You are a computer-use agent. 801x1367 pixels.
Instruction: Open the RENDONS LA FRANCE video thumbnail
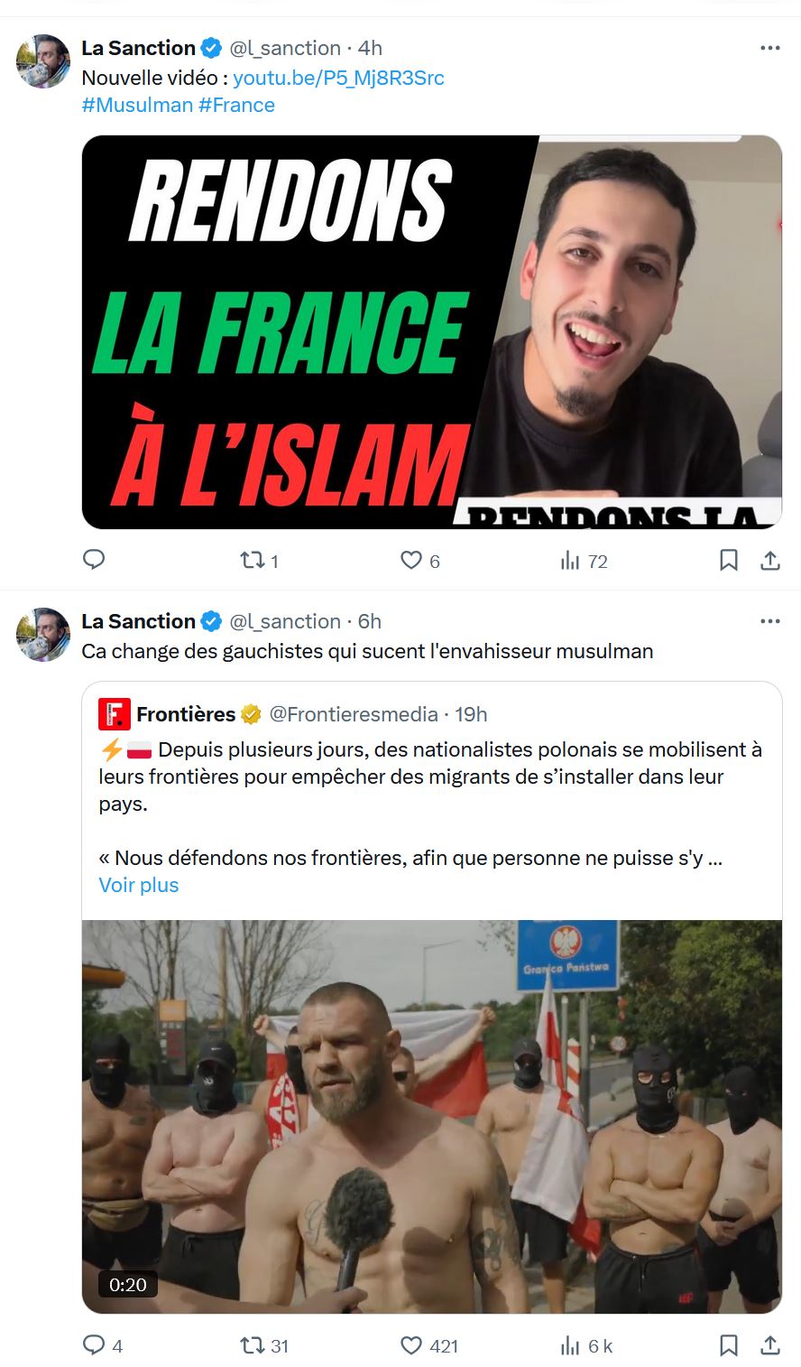pos(432,332)
